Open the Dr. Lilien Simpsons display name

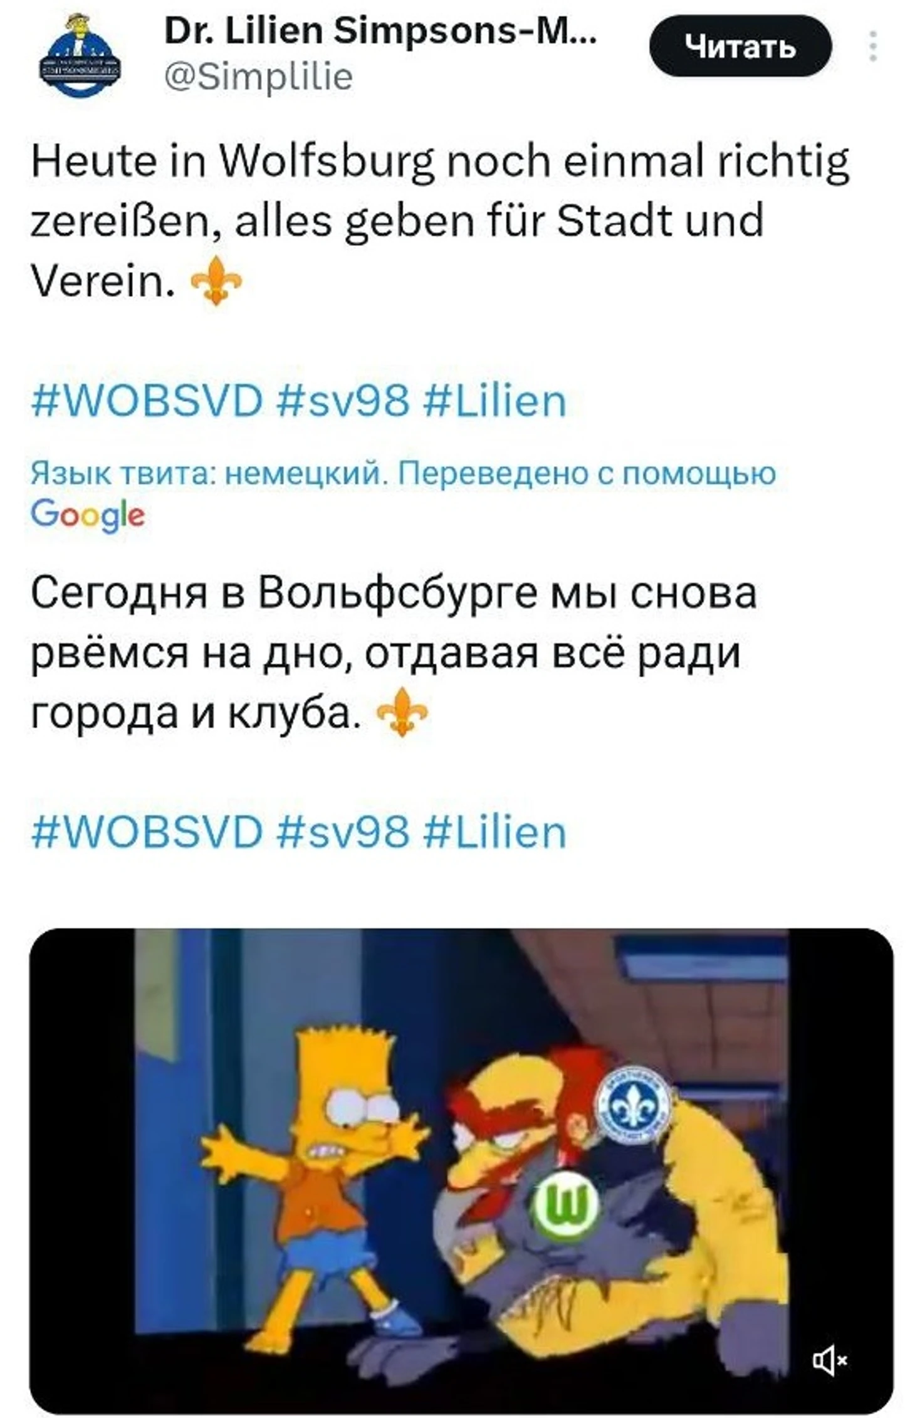380,31
